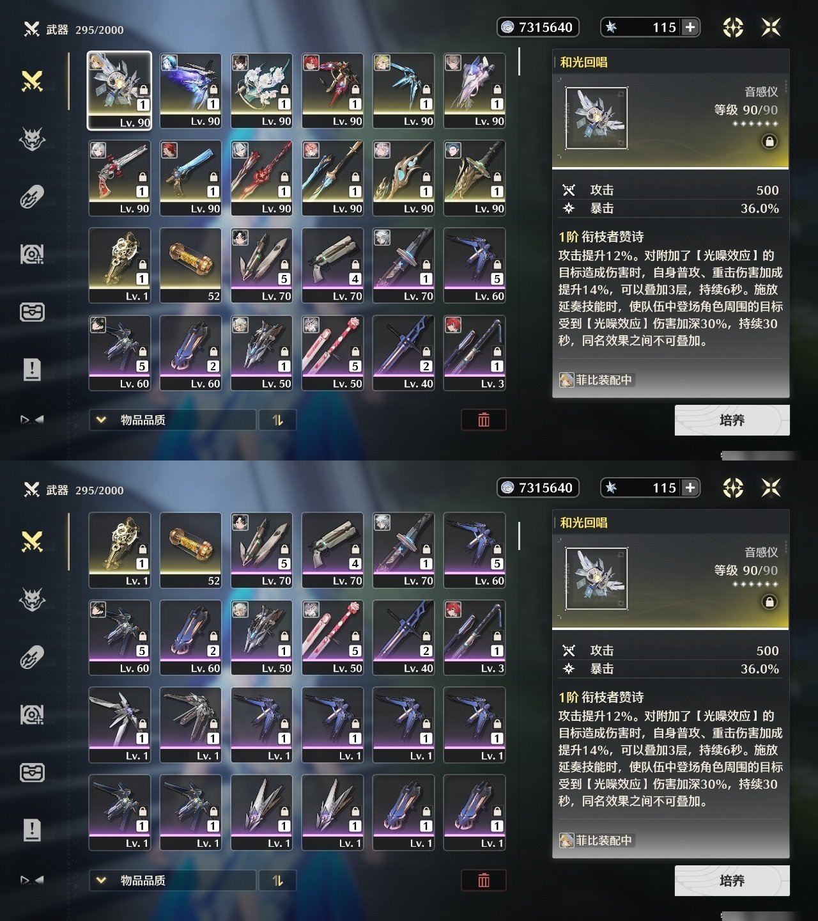The width and height of the screenshot is (818, 921).
Task: Click the circular target icon in lower panel header
Action: (733, 488)
